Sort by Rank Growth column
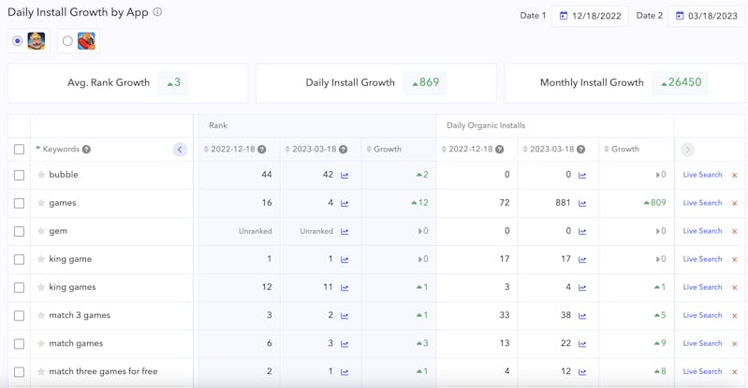The height and width of the screenshot is (388, 748). click(x=387, y=150)
